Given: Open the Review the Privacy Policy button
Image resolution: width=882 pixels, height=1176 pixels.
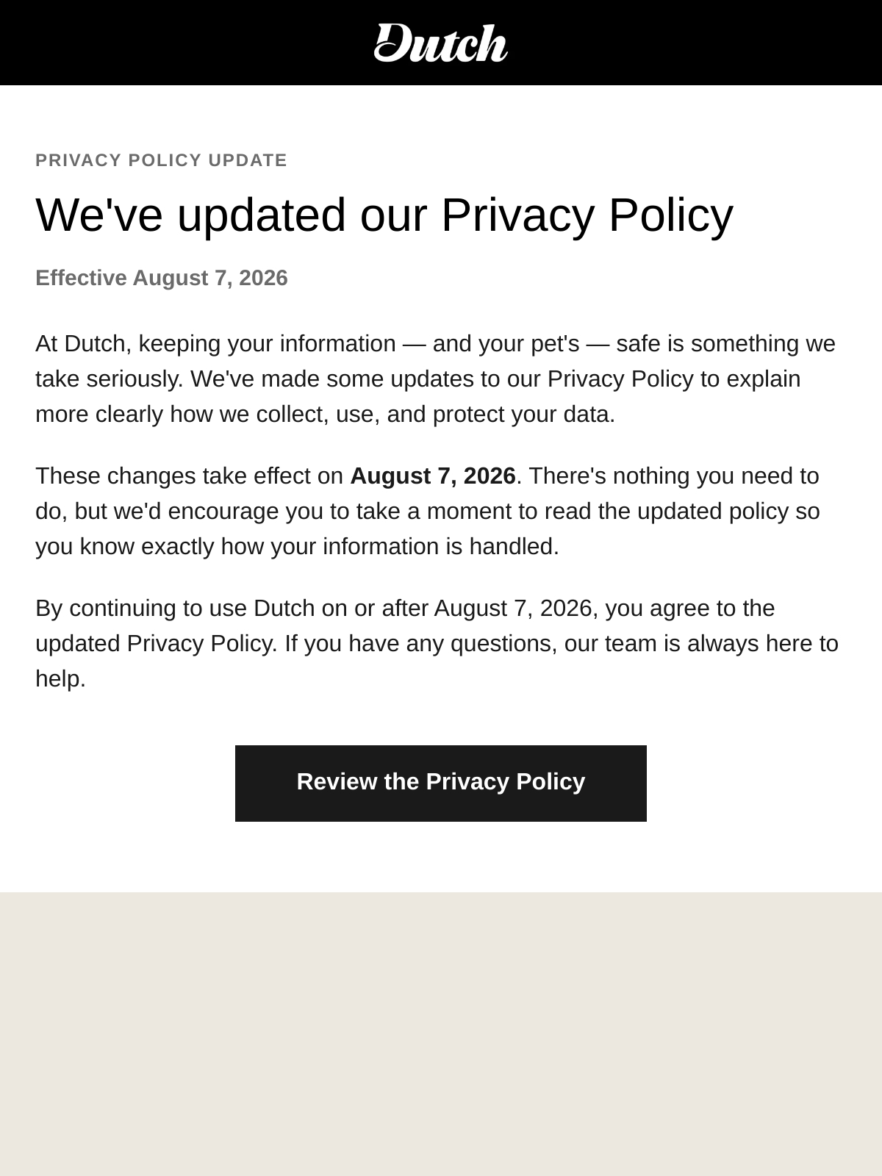Looking at the screenshot, I should [441, 783].
